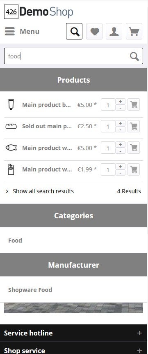Screen dimensions: 148x354
Task: Open Shopware Food manufacturer result
Action: [x=30, y=290]
